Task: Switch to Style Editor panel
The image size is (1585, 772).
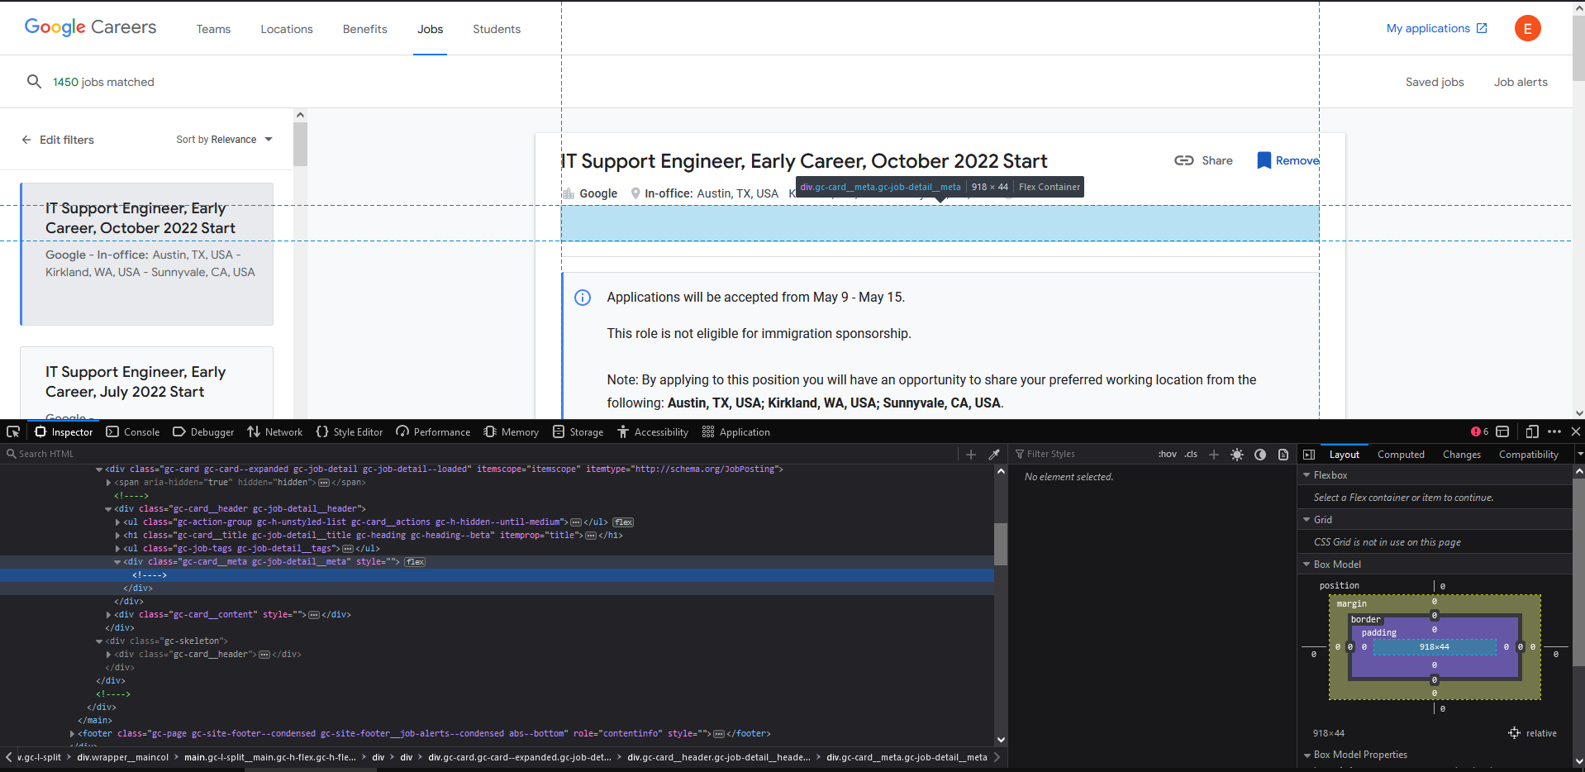Action: [350, 431]
